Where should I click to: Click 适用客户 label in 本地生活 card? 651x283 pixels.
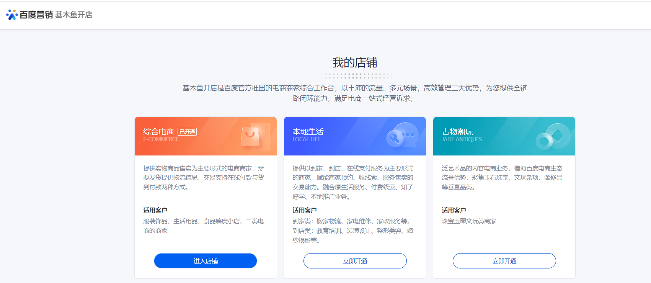point(304,210)
